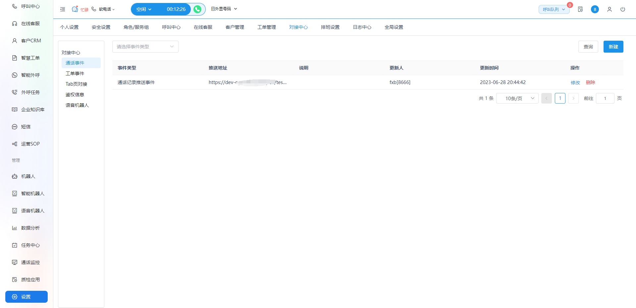636x308 pixels.
Task: Switch to top 在线客服 tab
Action: (x=203, y=27)
